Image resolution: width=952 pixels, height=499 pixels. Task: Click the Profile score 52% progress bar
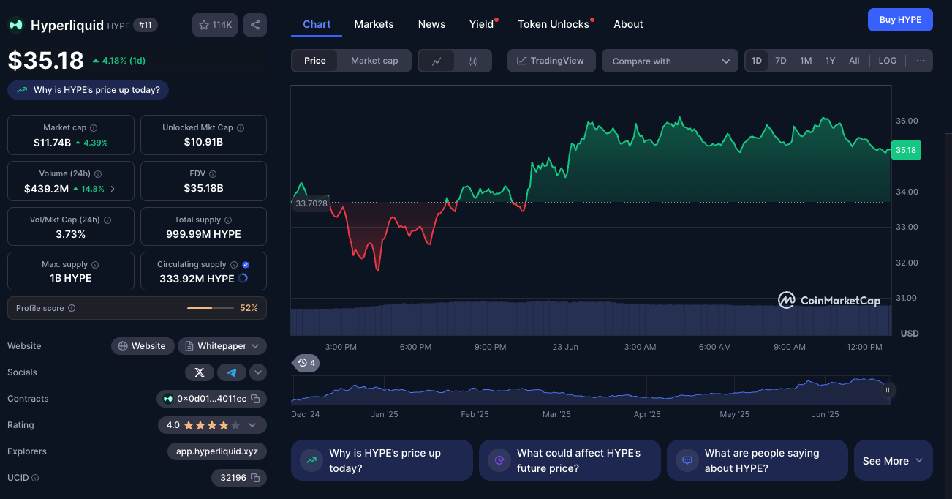click(x=211, y=309)
